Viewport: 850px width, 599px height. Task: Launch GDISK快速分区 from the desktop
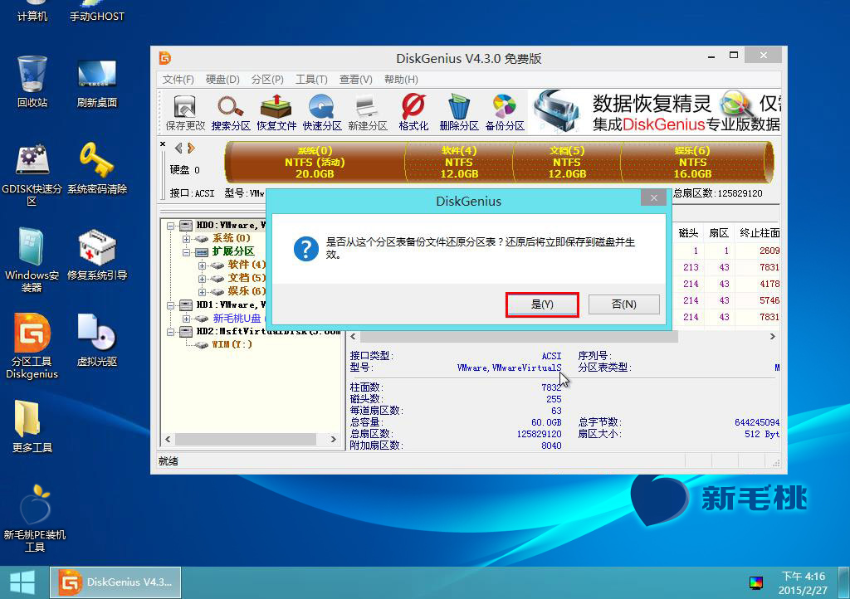32,174
